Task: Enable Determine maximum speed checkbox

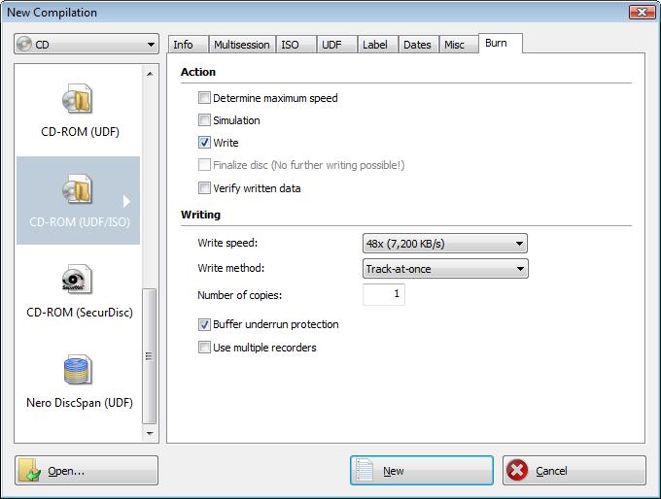Action: (204, 98)
